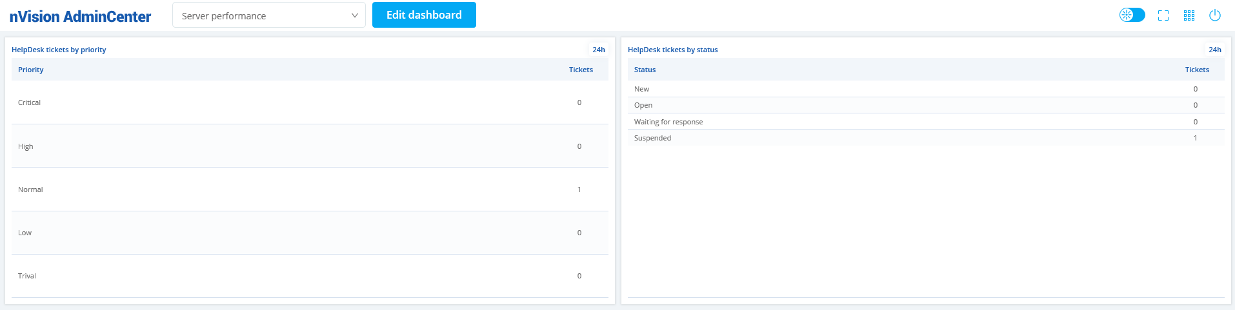The height and width of the screenshot is (310, 1235).
Task: Enter fullscreen mode using the frame icon
Action: click(x=1163, y=15)
